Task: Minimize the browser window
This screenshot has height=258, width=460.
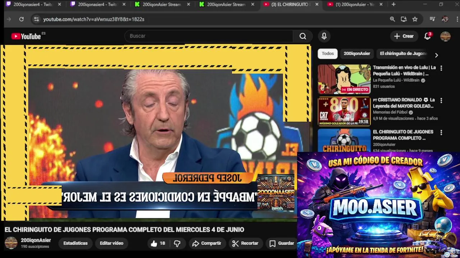Action: (x=425, y=4)
